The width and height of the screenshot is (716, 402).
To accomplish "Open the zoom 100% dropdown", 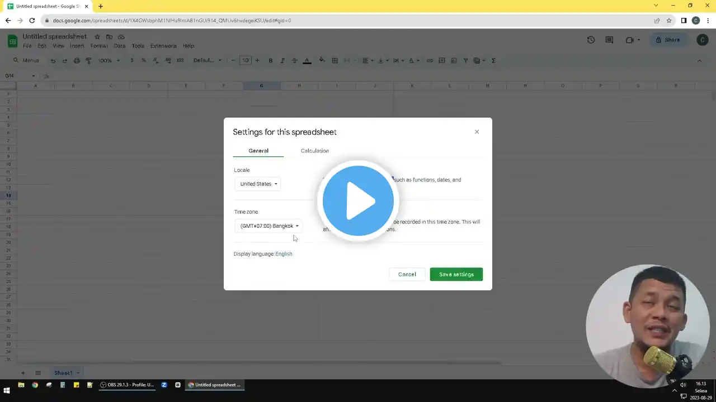I will 109,60.
